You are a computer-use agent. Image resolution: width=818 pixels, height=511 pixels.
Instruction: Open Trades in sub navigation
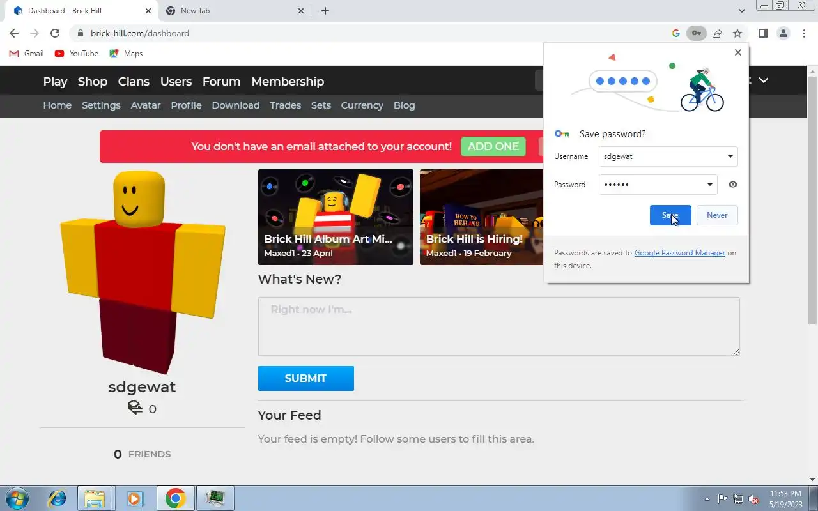pos(285,105)
